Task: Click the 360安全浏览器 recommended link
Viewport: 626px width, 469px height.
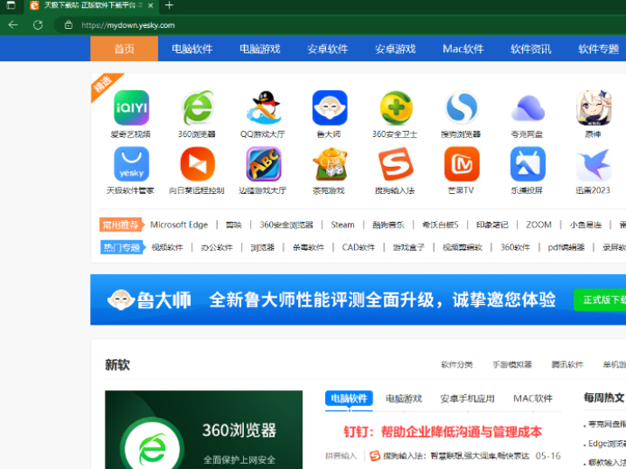Action: [x=286, y=224]
